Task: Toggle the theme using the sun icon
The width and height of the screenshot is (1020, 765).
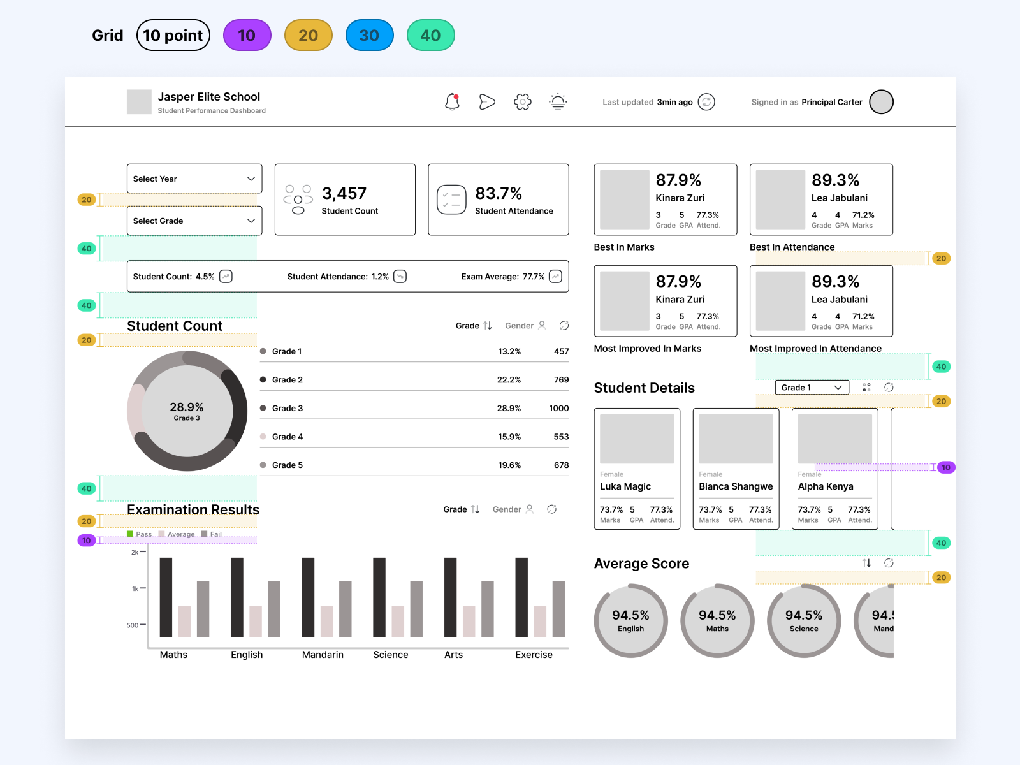Action: [558, 101]
